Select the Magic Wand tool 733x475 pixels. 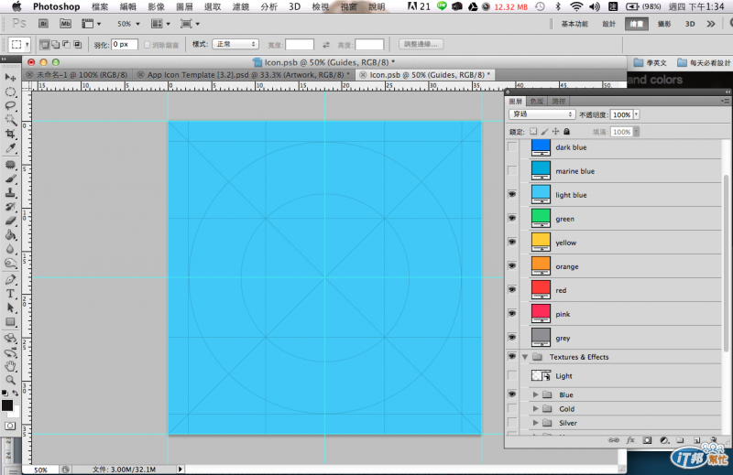point(10,120)
